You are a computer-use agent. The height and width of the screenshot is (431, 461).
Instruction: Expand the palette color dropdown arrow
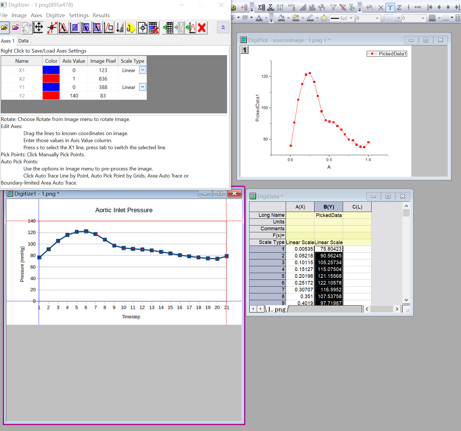303,18
